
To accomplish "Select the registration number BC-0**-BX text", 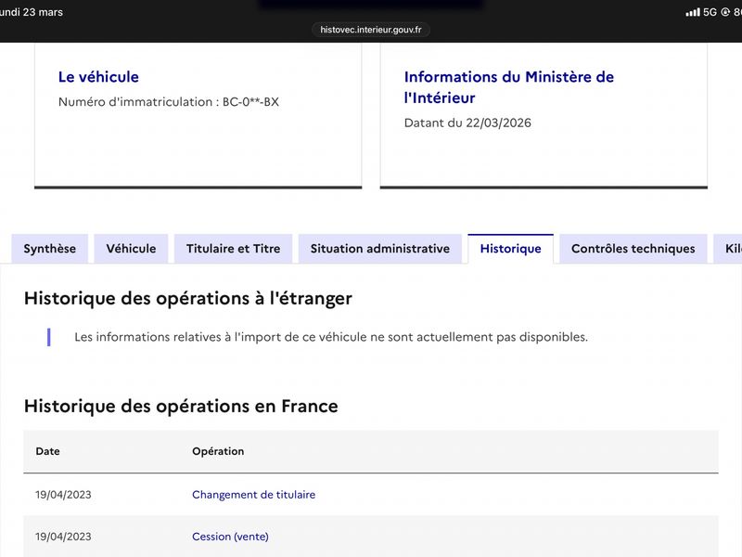I will click(x=250, y=102).
